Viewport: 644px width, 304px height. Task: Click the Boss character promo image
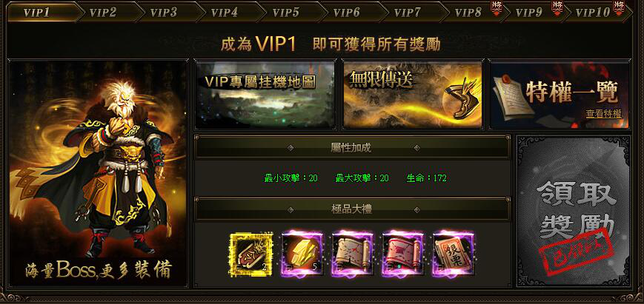click(x=98, y=173)
